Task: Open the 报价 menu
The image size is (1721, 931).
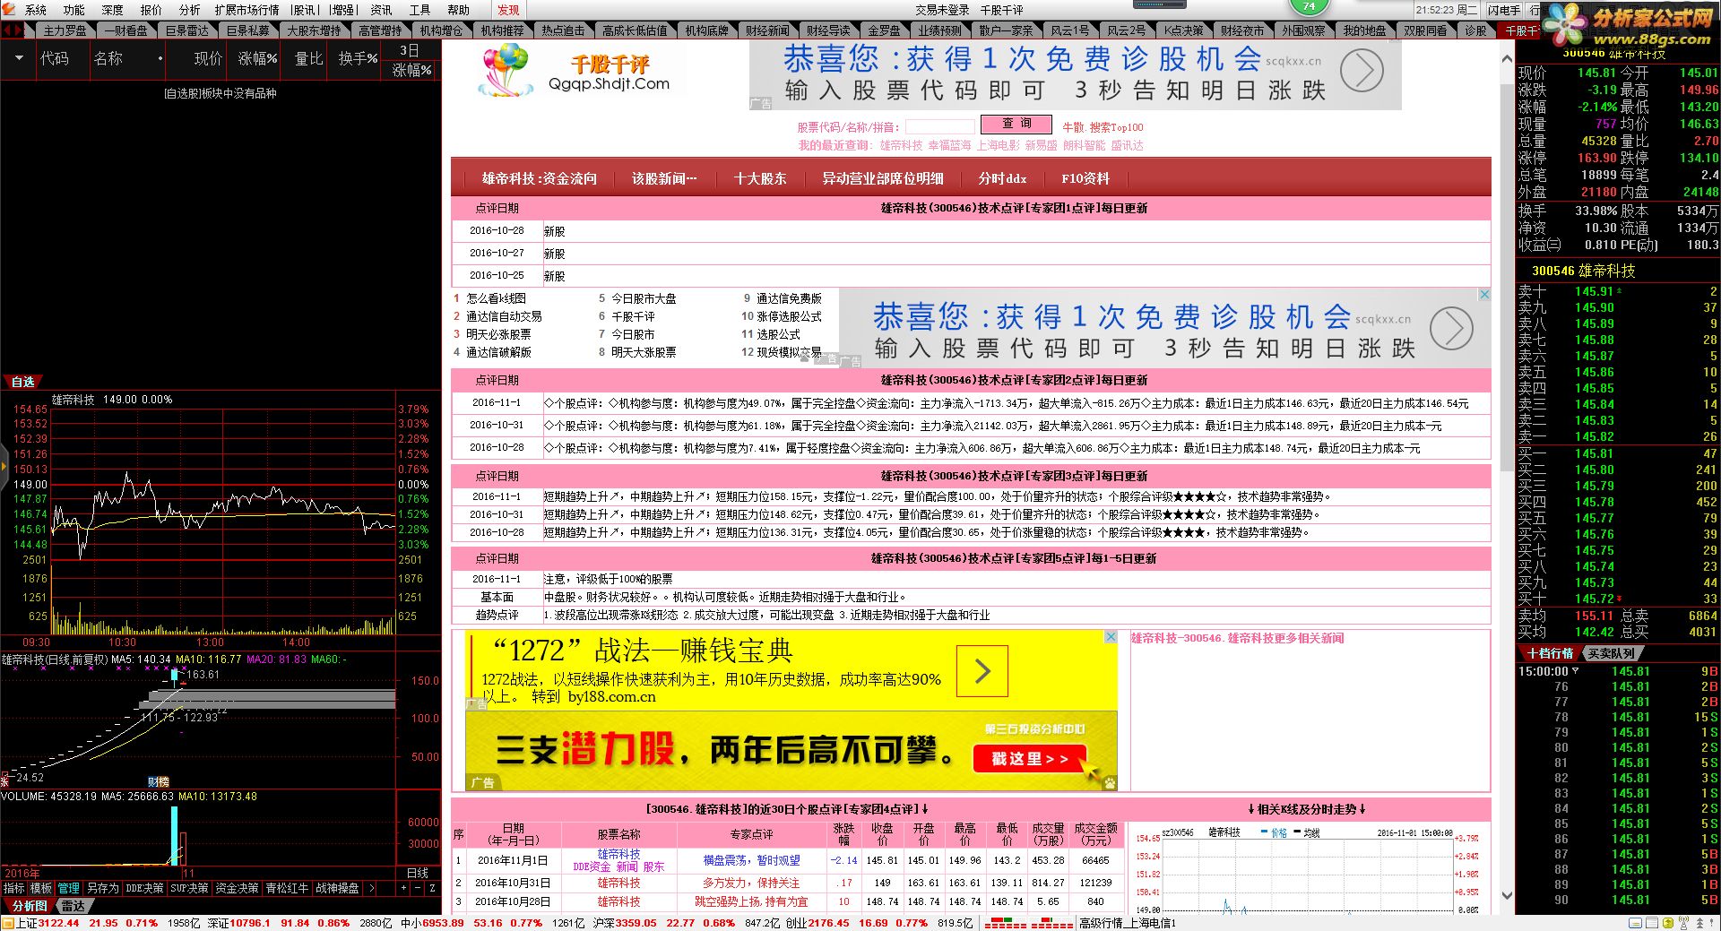Action: 151,10
